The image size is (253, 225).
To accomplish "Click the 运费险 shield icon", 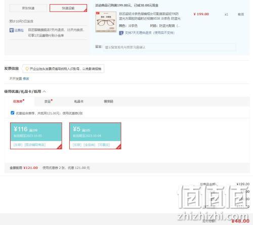I will pos(12,30).
